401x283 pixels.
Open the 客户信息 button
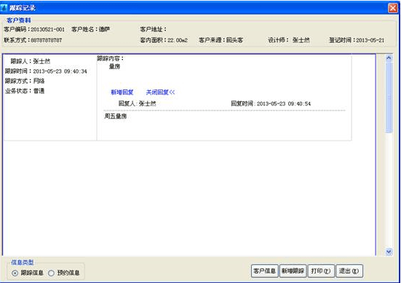[x=264, y=271]
